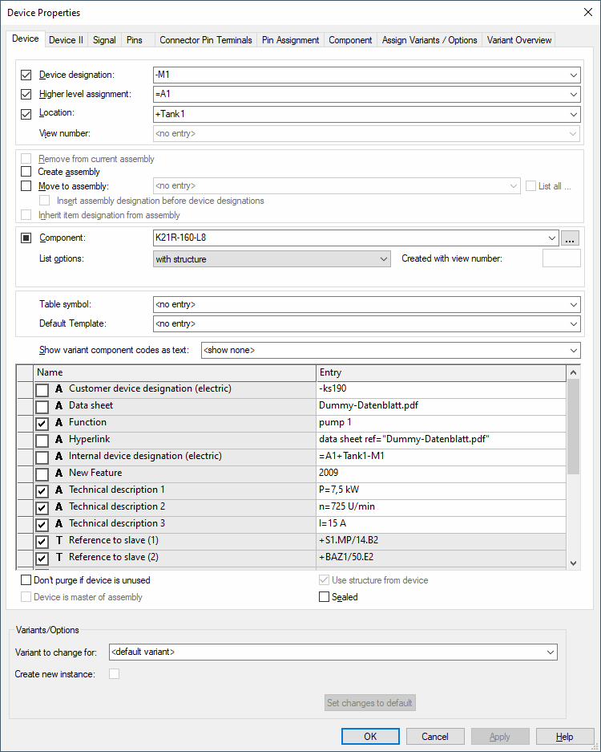Open the Location dropdown arrow
This screenshot has height=752, width=601.
573,114
